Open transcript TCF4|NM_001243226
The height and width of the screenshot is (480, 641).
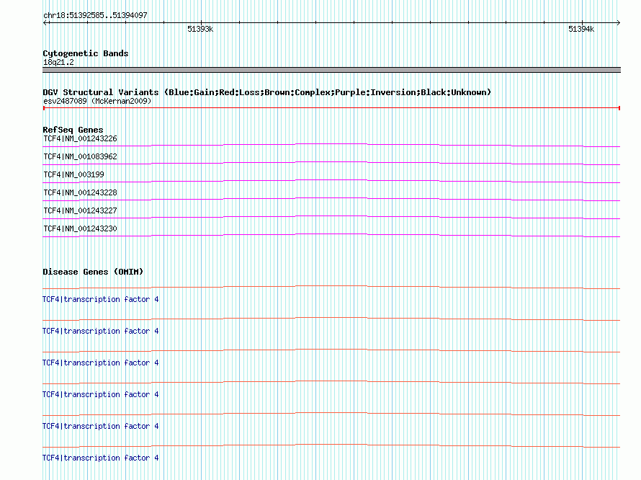pyautogui.click(x=80, y=138)
